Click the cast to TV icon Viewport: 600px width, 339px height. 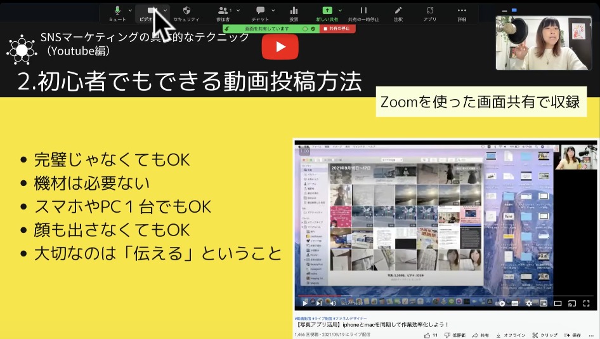(572, 303)
